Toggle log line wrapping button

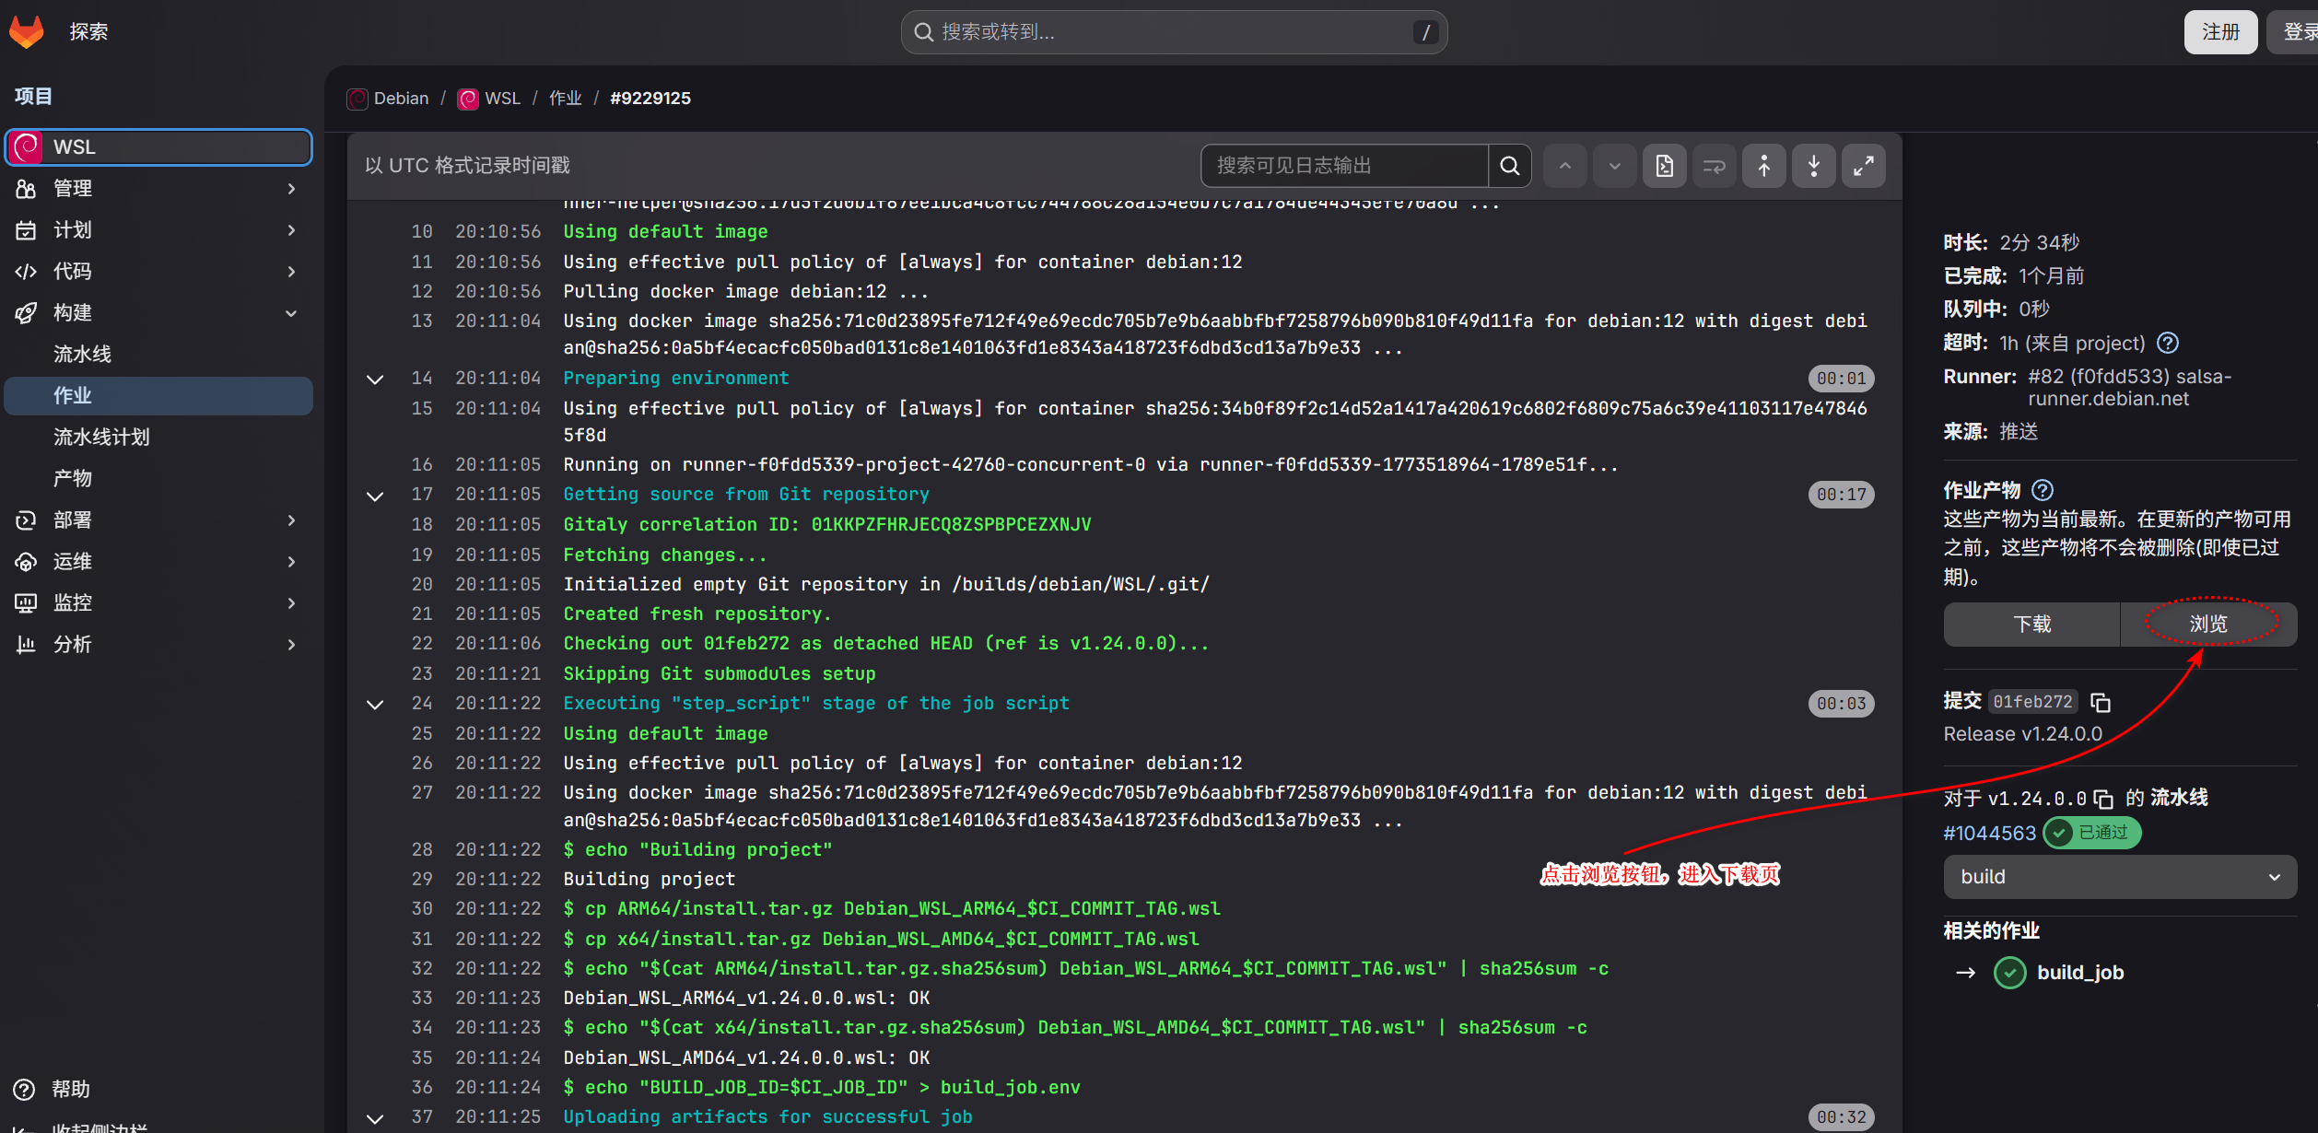tap(1714, 166)
